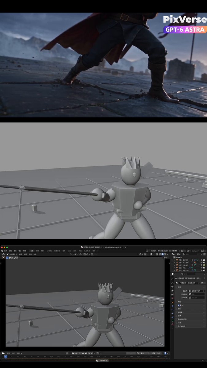Click the current frame number field
Viewport: 207px width, 368px height.
click(131, 353)
